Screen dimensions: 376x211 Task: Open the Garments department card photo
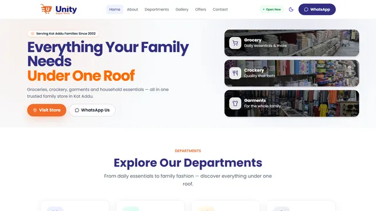(x=291, y=103)
